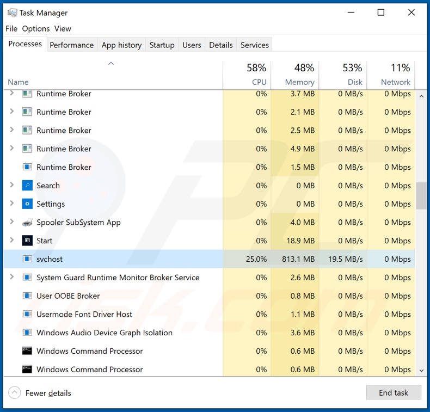Click the Start process icon
The image size is (430, 412).
27,241
